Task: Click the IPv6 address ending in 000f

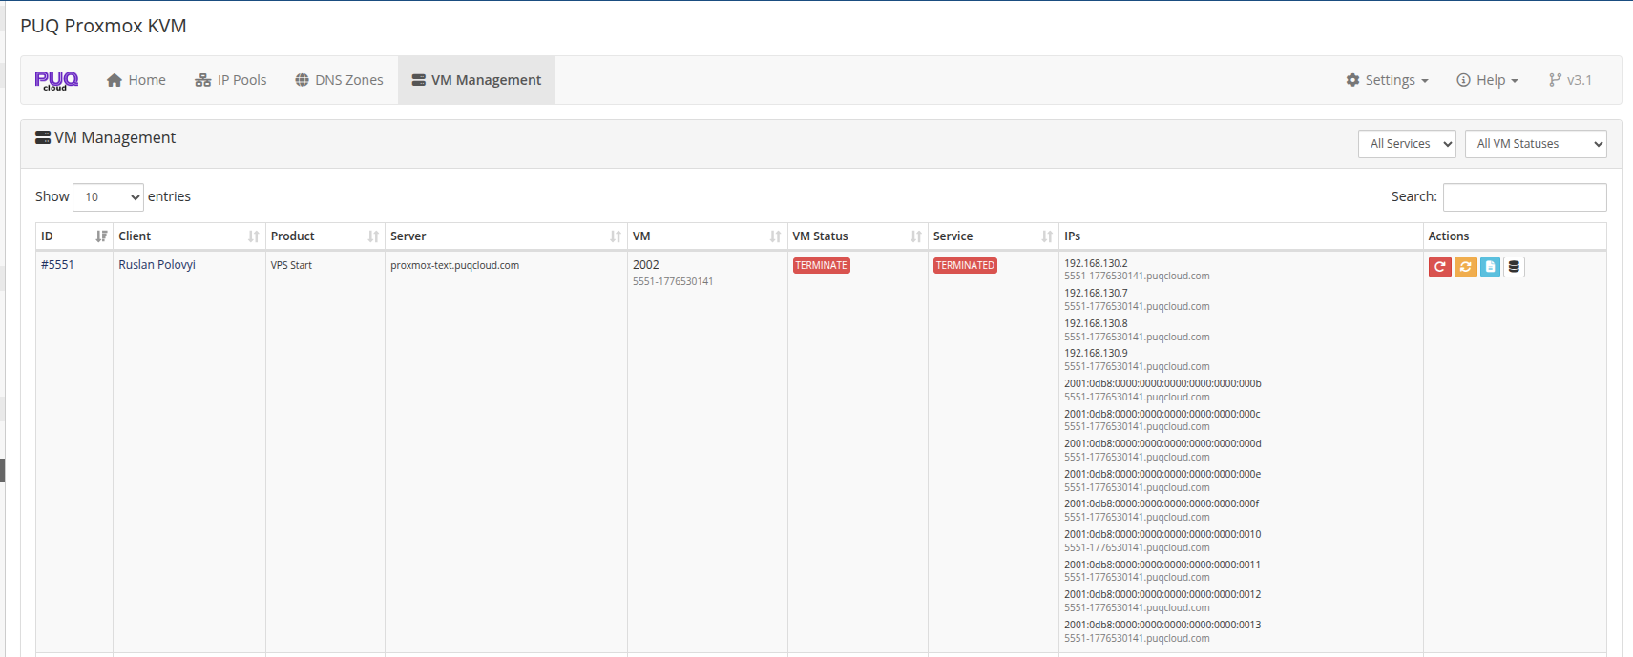Action: pyautogui.click(x=1162, y=503)
